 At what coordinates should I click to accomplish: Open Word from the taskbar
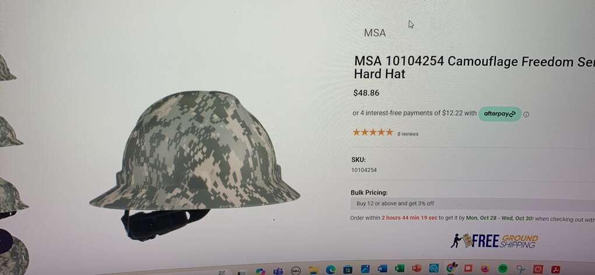click(x=382, y=269)
